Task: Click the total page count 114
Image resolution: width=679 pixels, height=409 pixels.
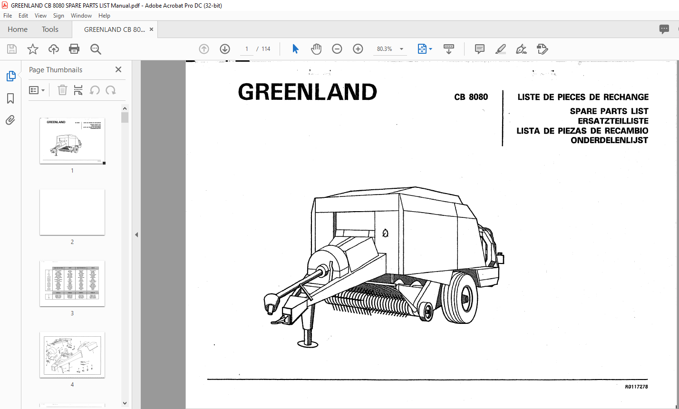Action: (x=266, y=49)
